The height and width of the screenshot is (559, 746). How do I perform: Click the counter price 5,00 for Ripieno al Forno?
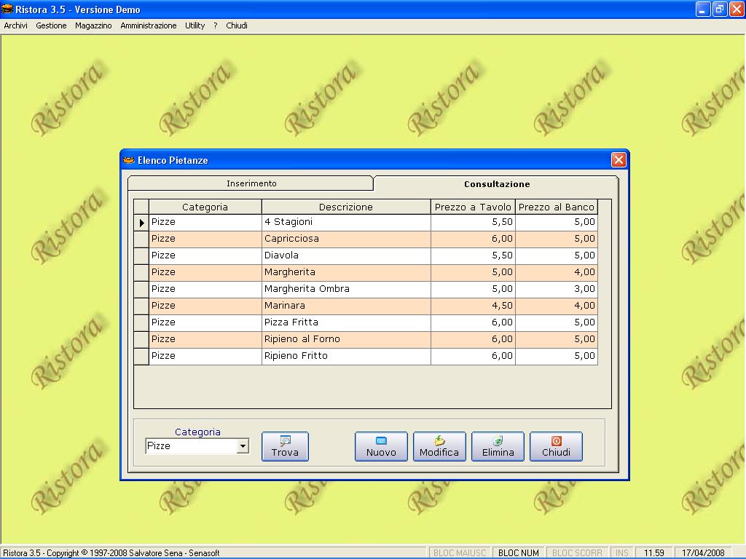(556, 339)
